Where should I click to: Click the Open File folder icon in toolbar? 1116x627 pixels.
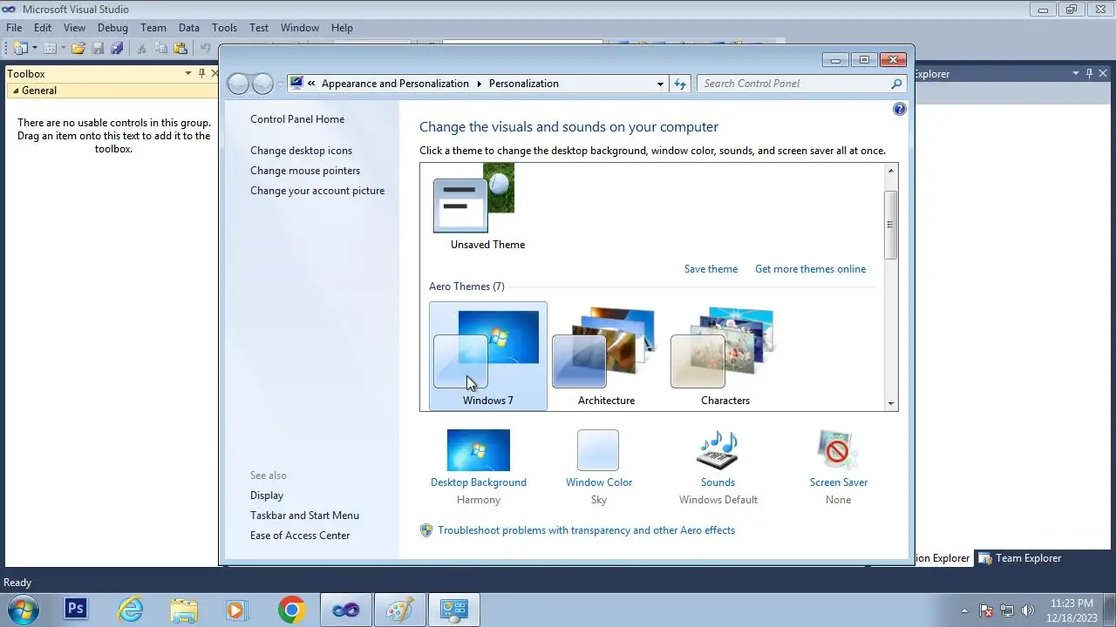(x=78, y=49)
